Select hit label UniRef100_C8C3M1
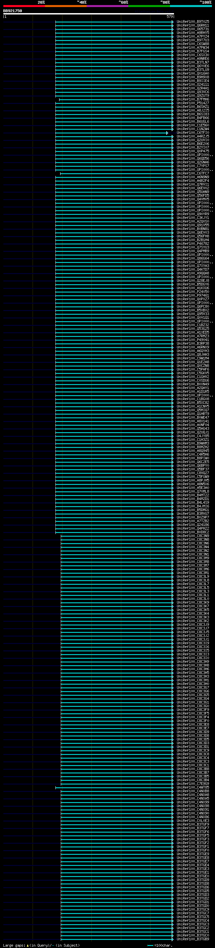The image size is (215, 948). tap(193, 573)
